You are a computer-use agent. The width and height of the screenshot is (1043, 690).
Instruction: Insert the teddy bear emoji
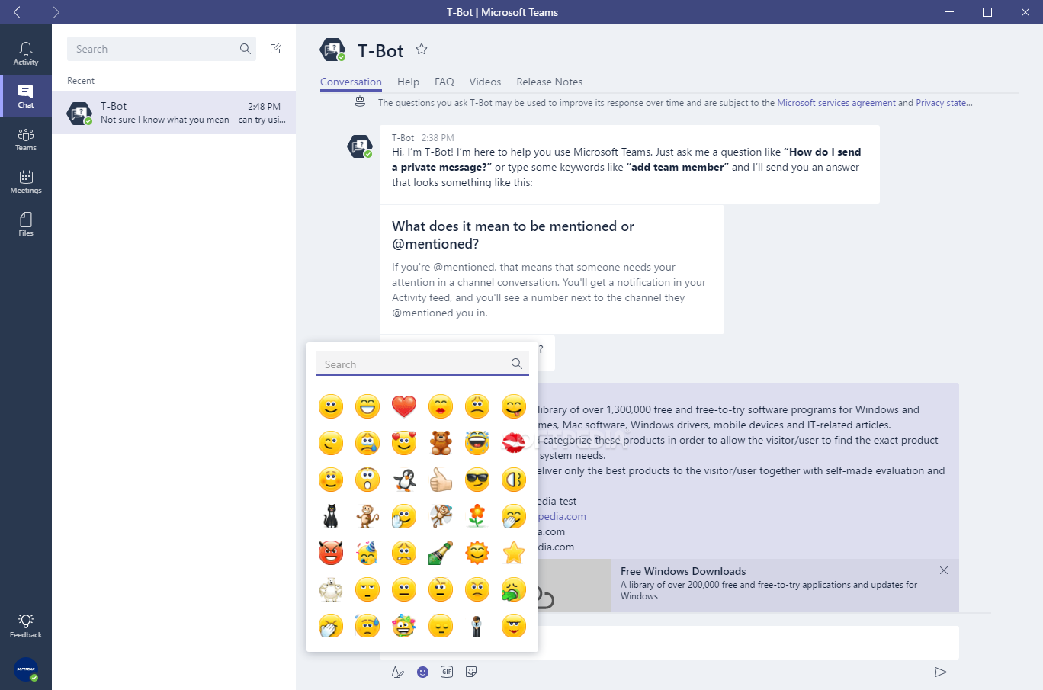coord(441,443)
